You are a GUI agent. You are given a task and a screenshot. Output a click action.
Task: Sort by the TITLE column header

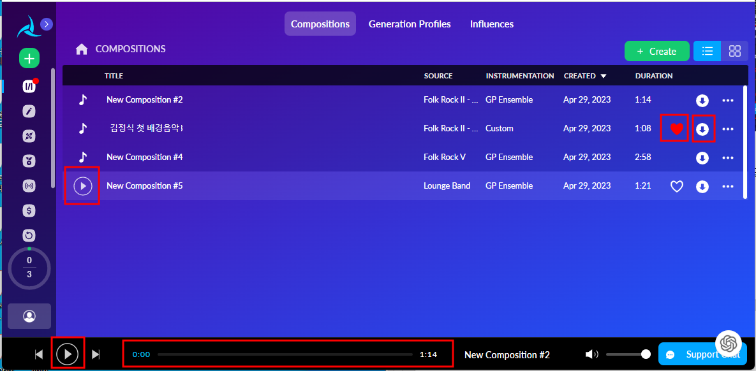pyautogui.click(x=114, y=76)
